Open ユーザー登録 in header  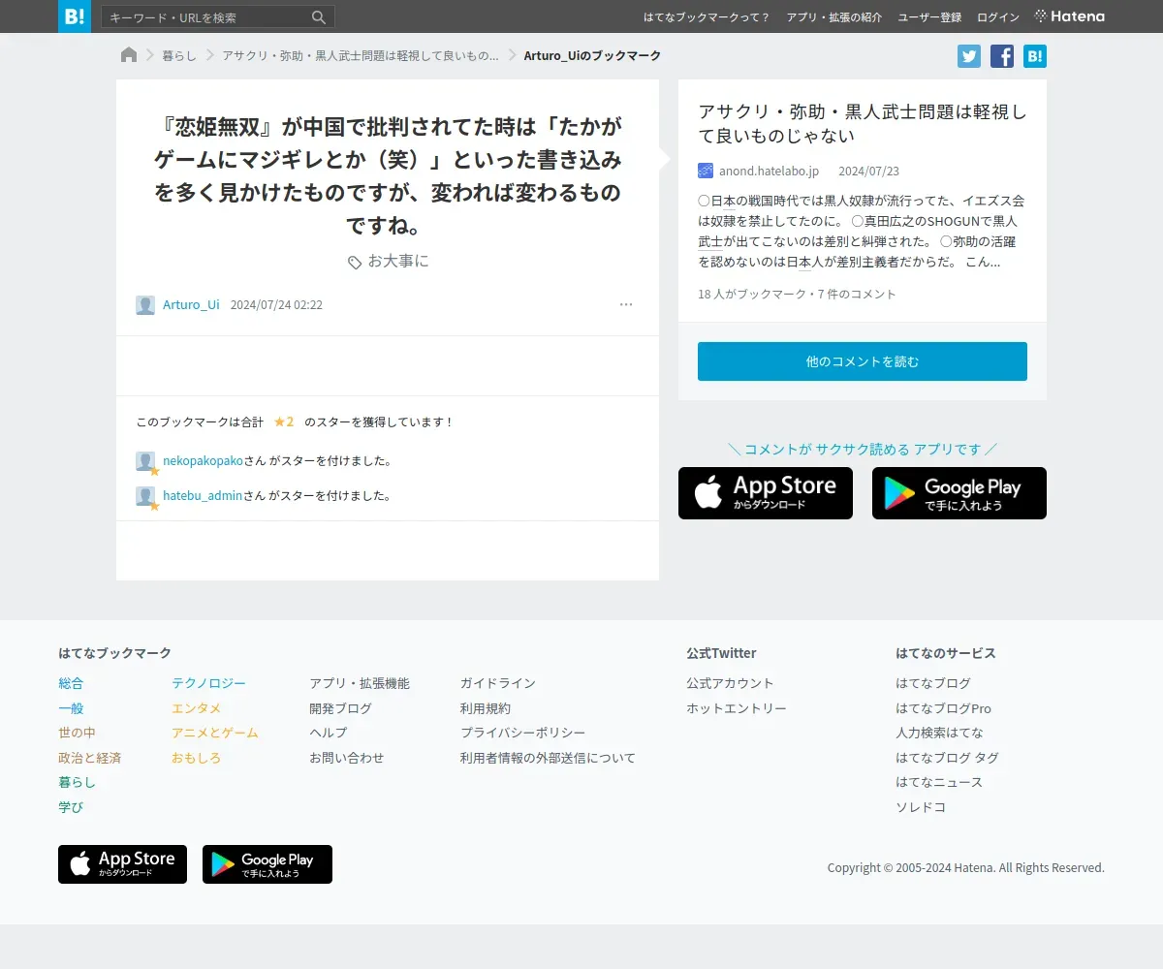click(929, 17)
